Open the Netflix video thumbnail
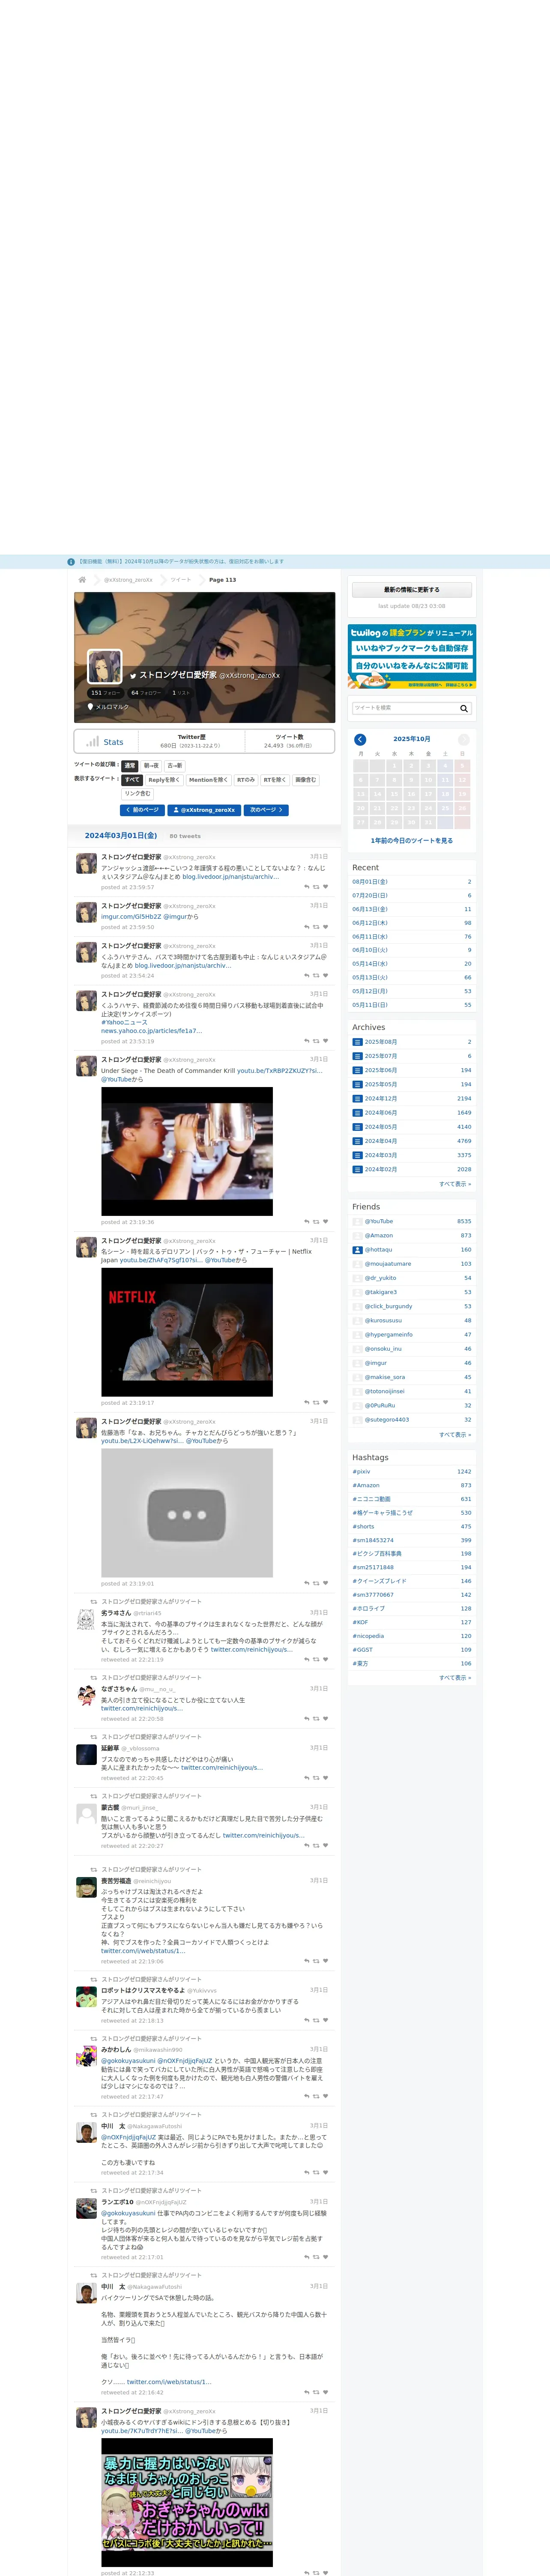This screenshot has width=550, height=2576. point(187,1332)
